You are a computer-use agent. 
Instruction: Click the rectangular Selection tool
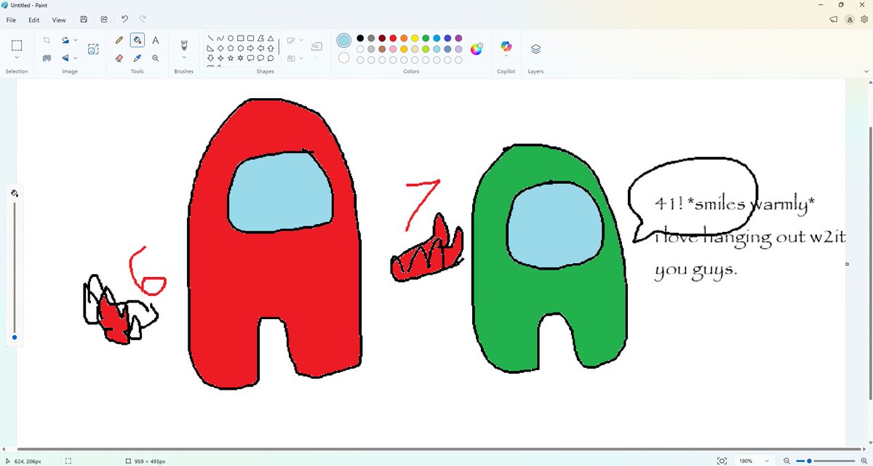pos(17,45)
